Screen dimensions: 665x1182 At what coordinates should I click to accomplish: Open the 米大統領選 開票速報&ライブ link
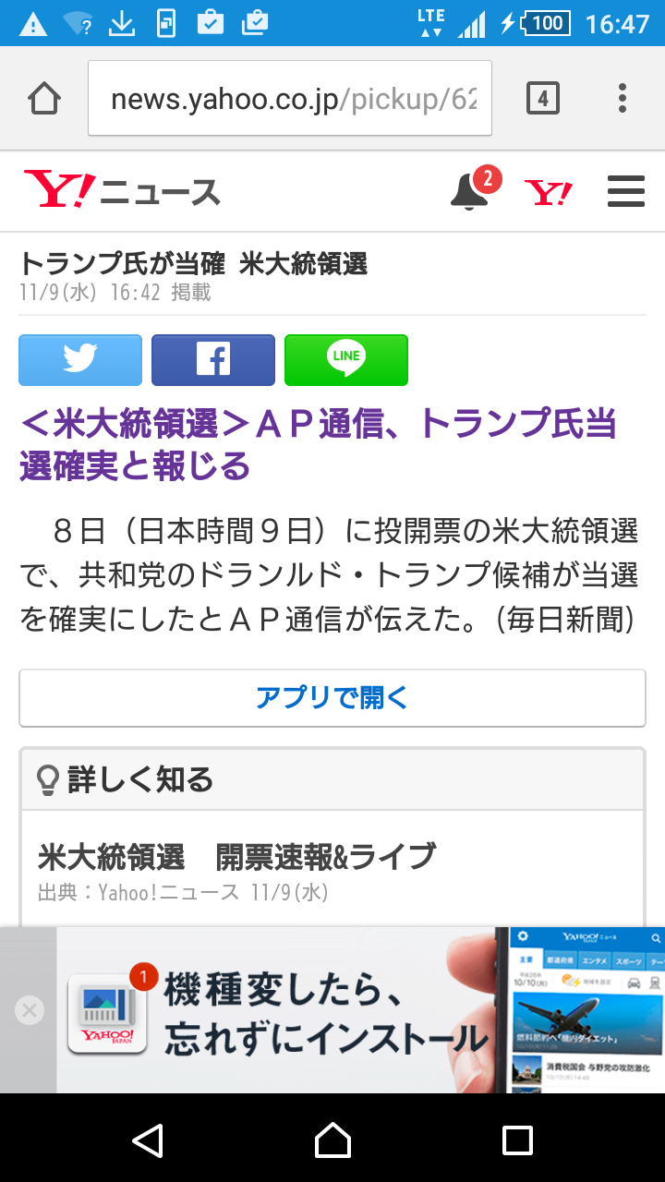pyautogui.click(x=236, y=857)
